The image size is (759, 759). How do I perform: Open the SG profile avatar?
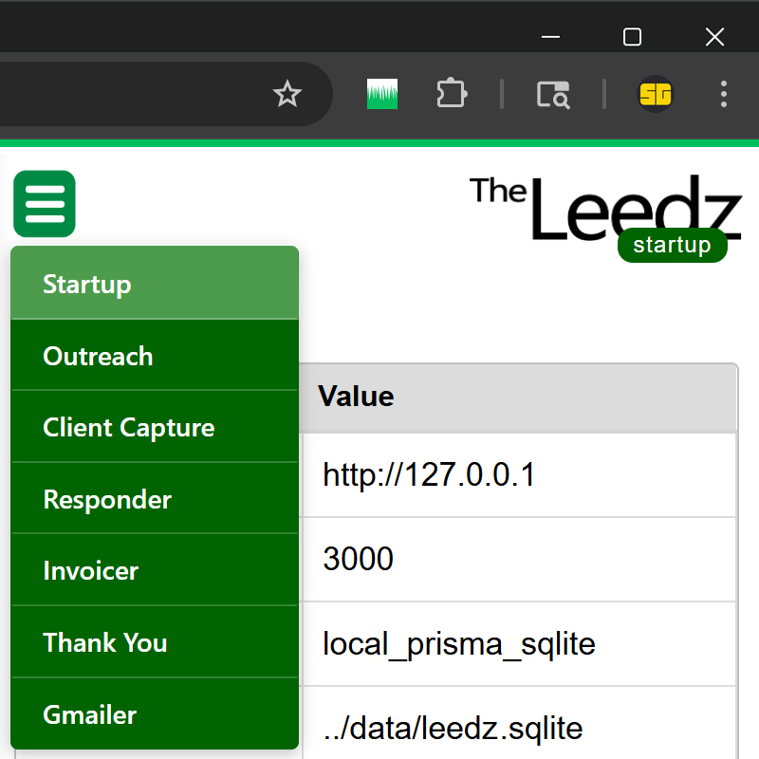pos(655,94)
